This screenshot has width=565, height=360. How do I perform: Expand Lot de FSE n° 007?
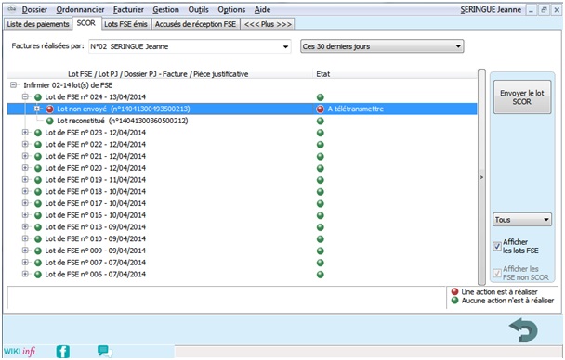point(25,262)
